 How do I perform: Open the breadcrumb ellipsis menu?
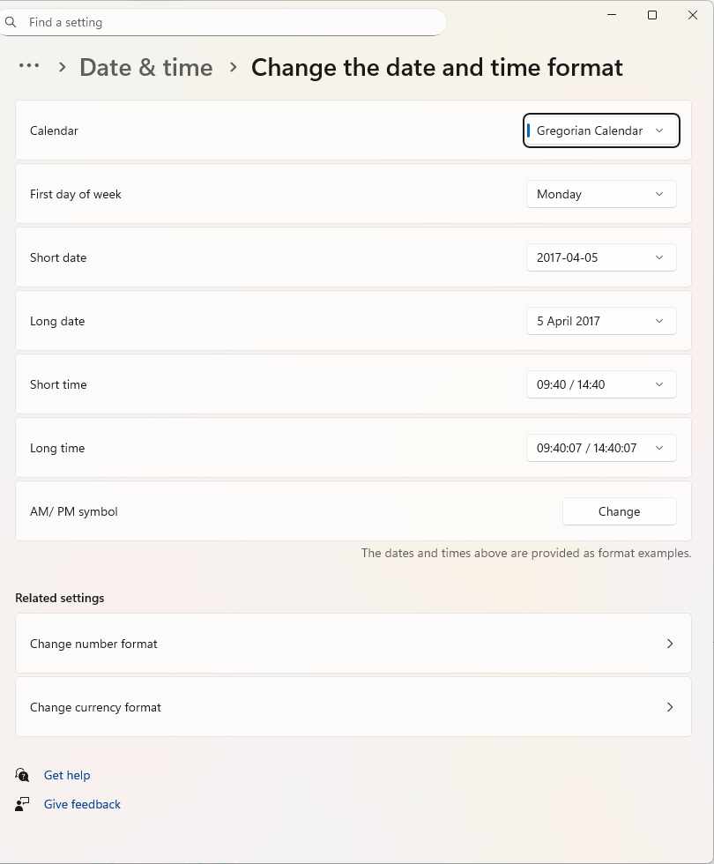point(29,66)
